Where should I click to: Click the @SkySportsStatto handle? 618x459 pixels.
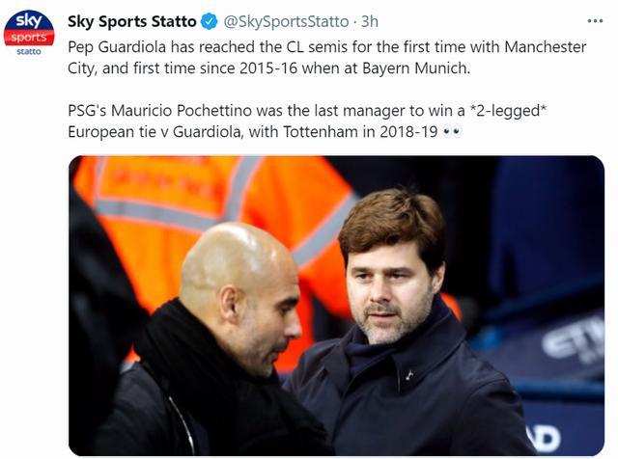click(x=286, y=21)
